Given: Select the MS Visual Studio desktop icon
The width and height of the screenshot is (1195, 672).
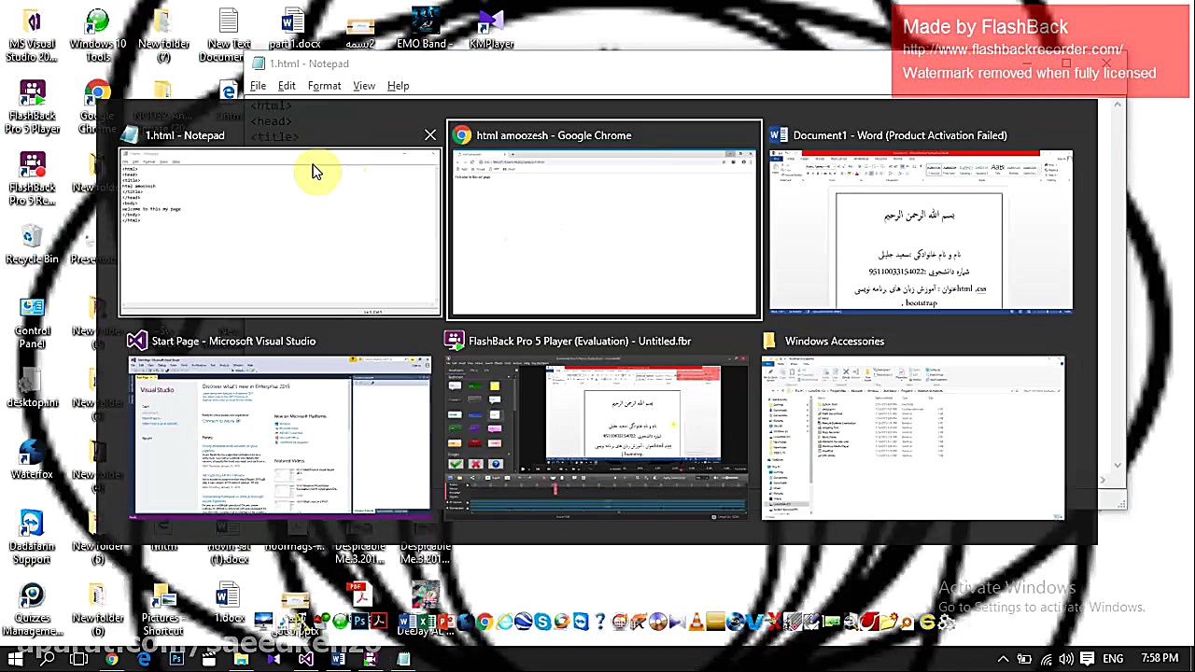Looking at the screenshot, I should pyautogui.click(x=33, y=35).
